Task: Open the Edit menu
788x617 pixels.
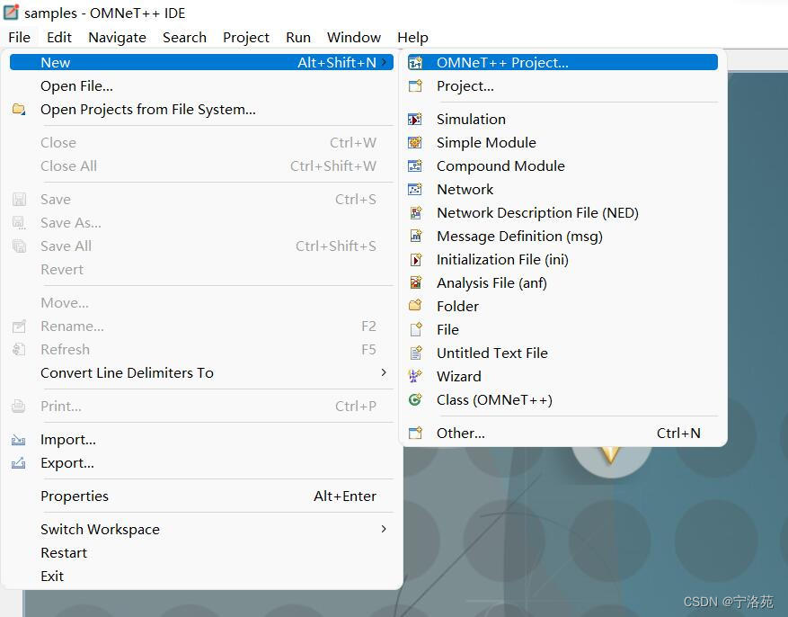Action: point(58,38)
